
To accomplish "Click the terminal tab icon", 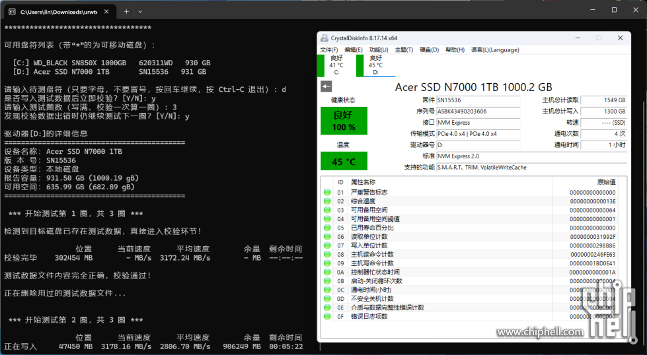I will [x=12, y=12].
